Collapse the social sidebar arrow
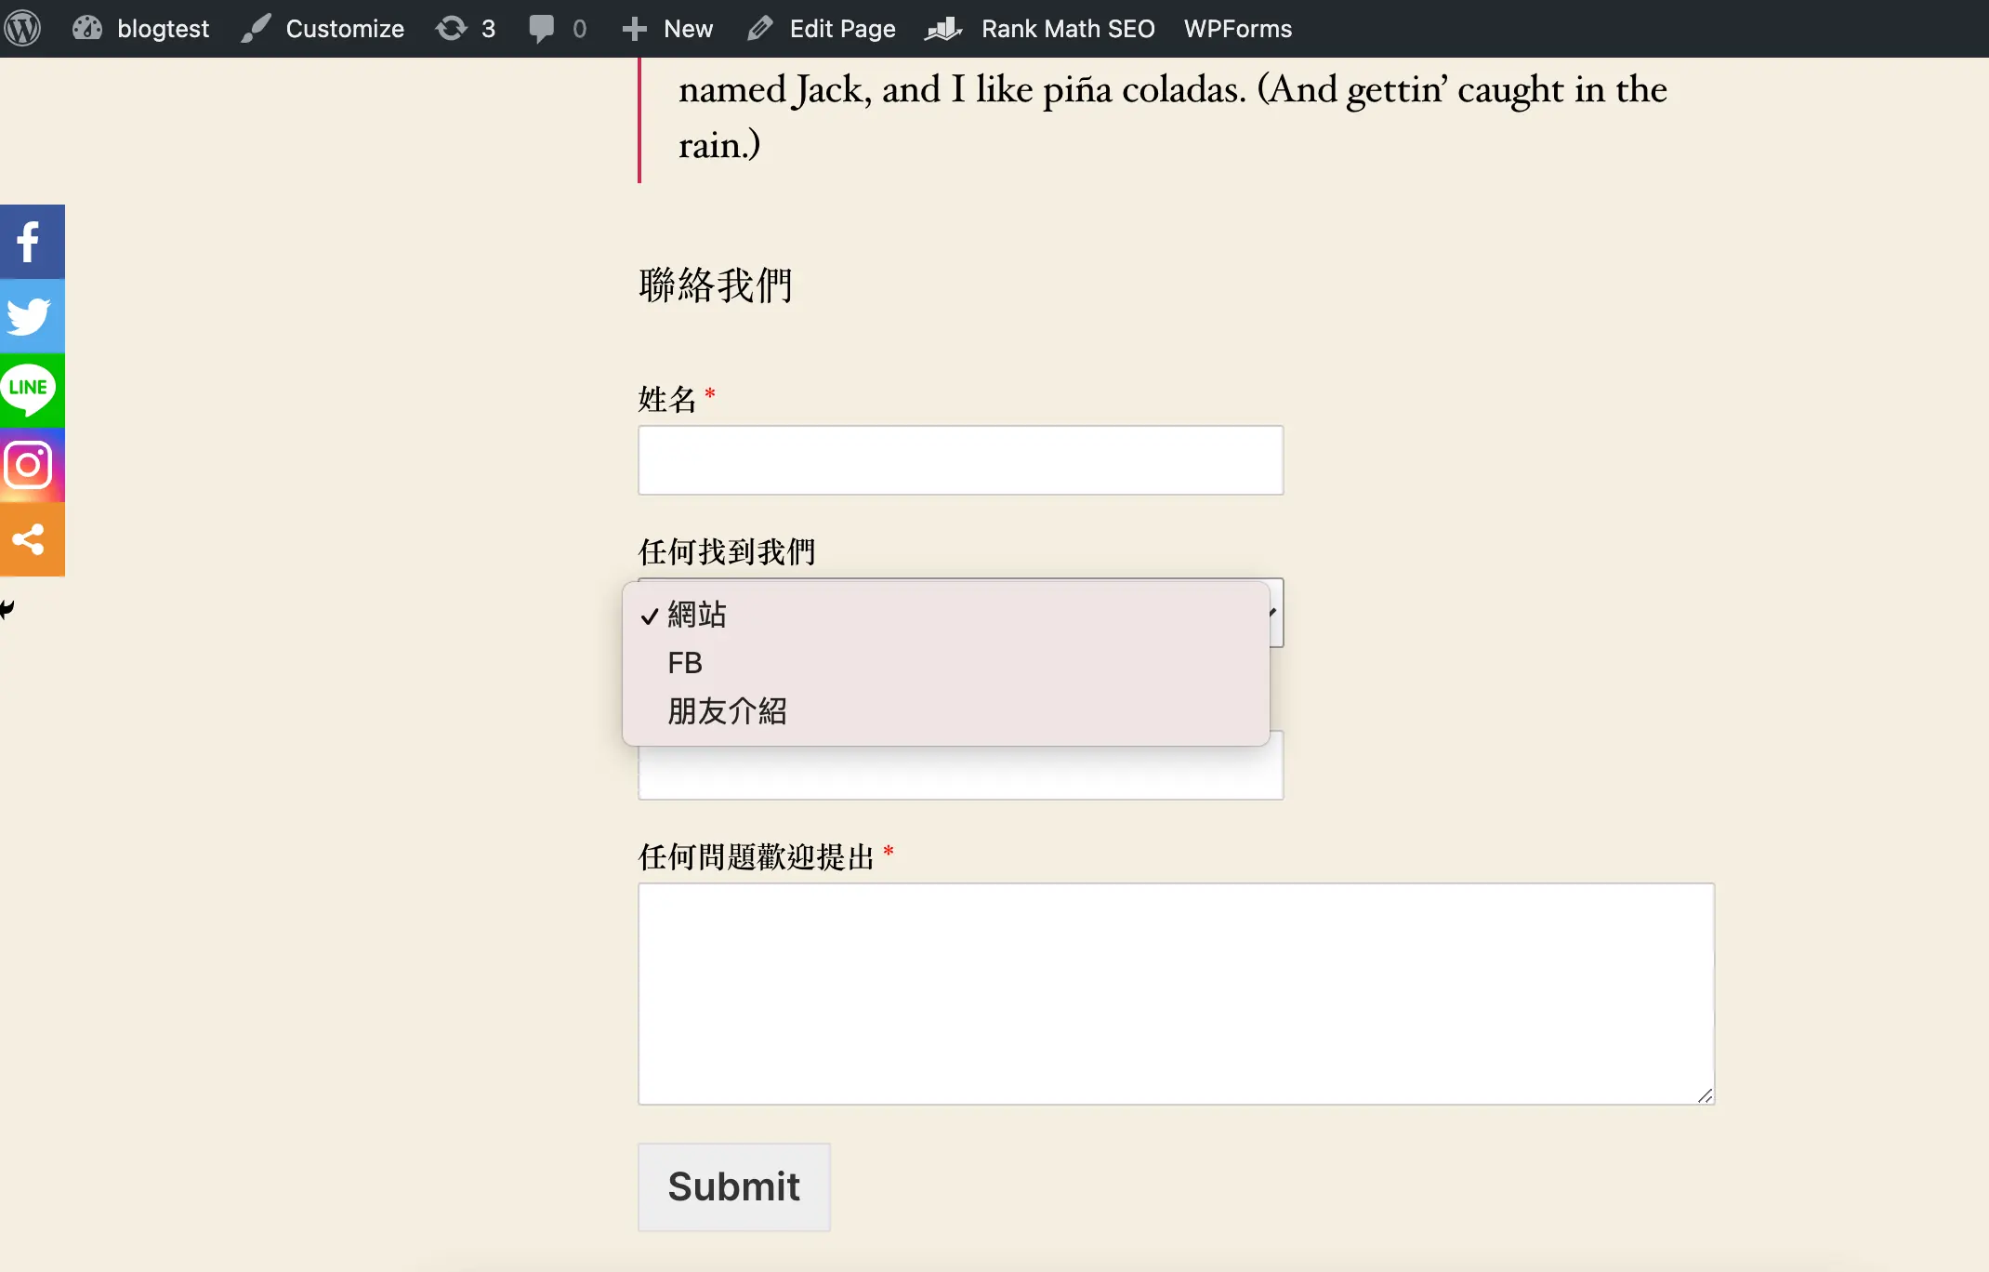The width and height of the screenshot is (1989, 1272). (x=7, y=609)
